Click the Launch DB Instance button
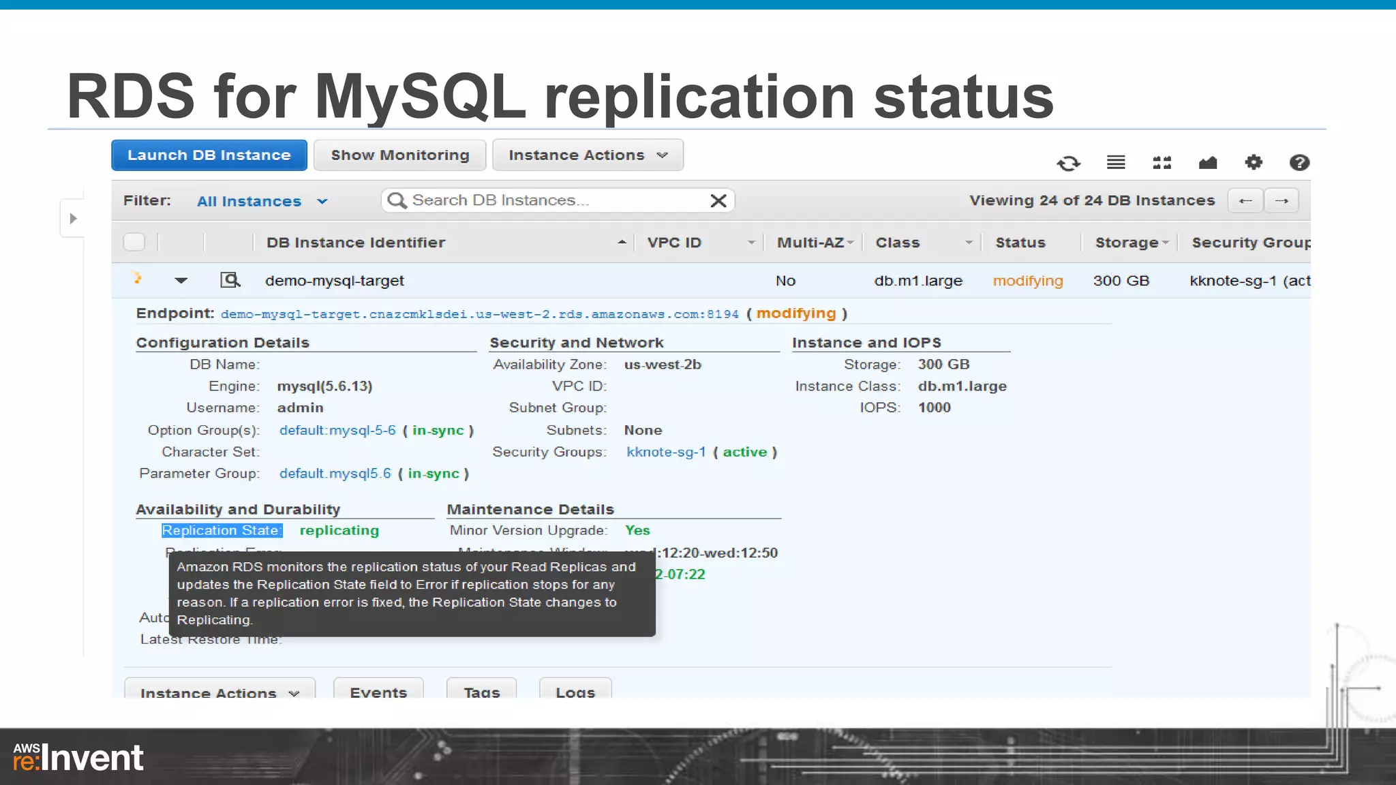1396x785 pixels. [209, 155]
